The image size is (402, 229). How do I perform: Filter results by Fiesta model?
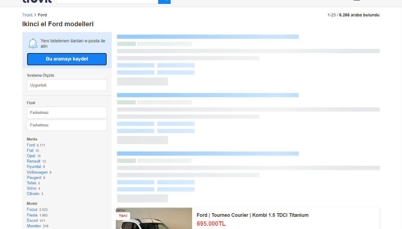(32, 215)
